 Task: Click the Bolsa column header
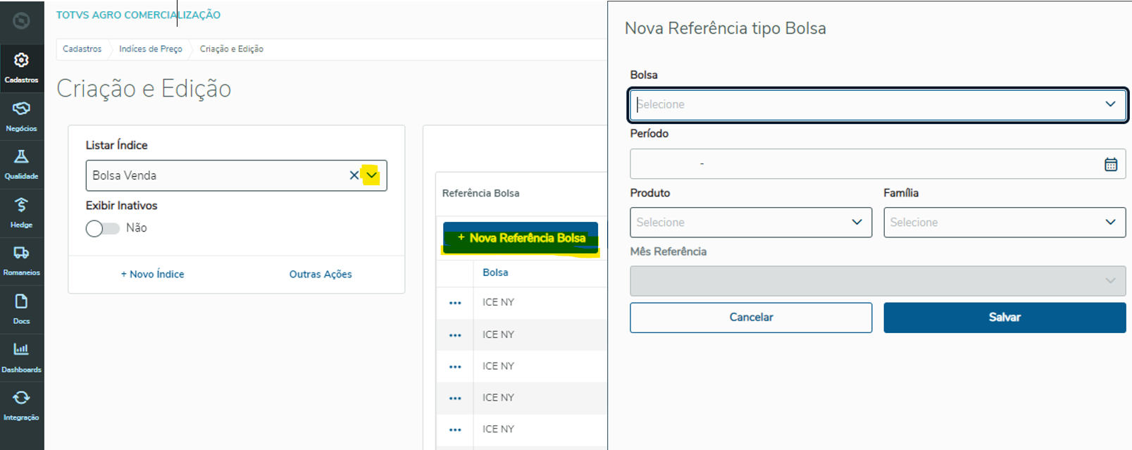(495, 273)
